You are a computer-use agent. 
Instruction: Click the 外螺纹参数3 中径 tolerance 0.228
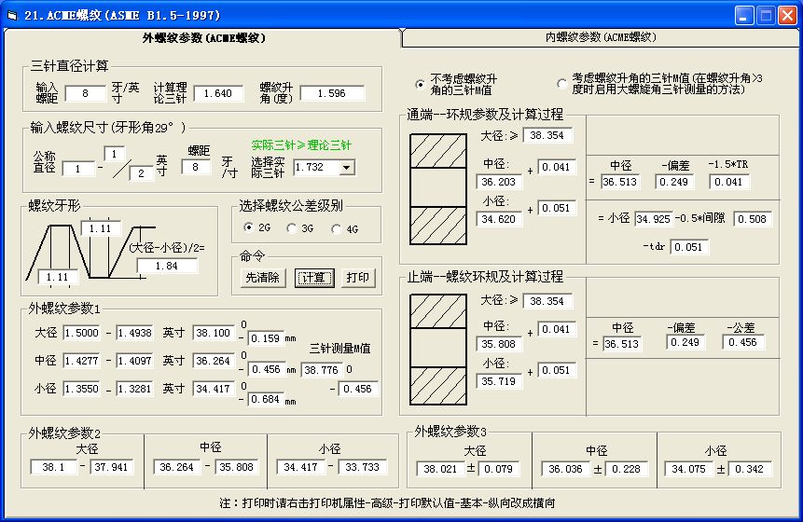pyautogui.click(x=627, y=469)
